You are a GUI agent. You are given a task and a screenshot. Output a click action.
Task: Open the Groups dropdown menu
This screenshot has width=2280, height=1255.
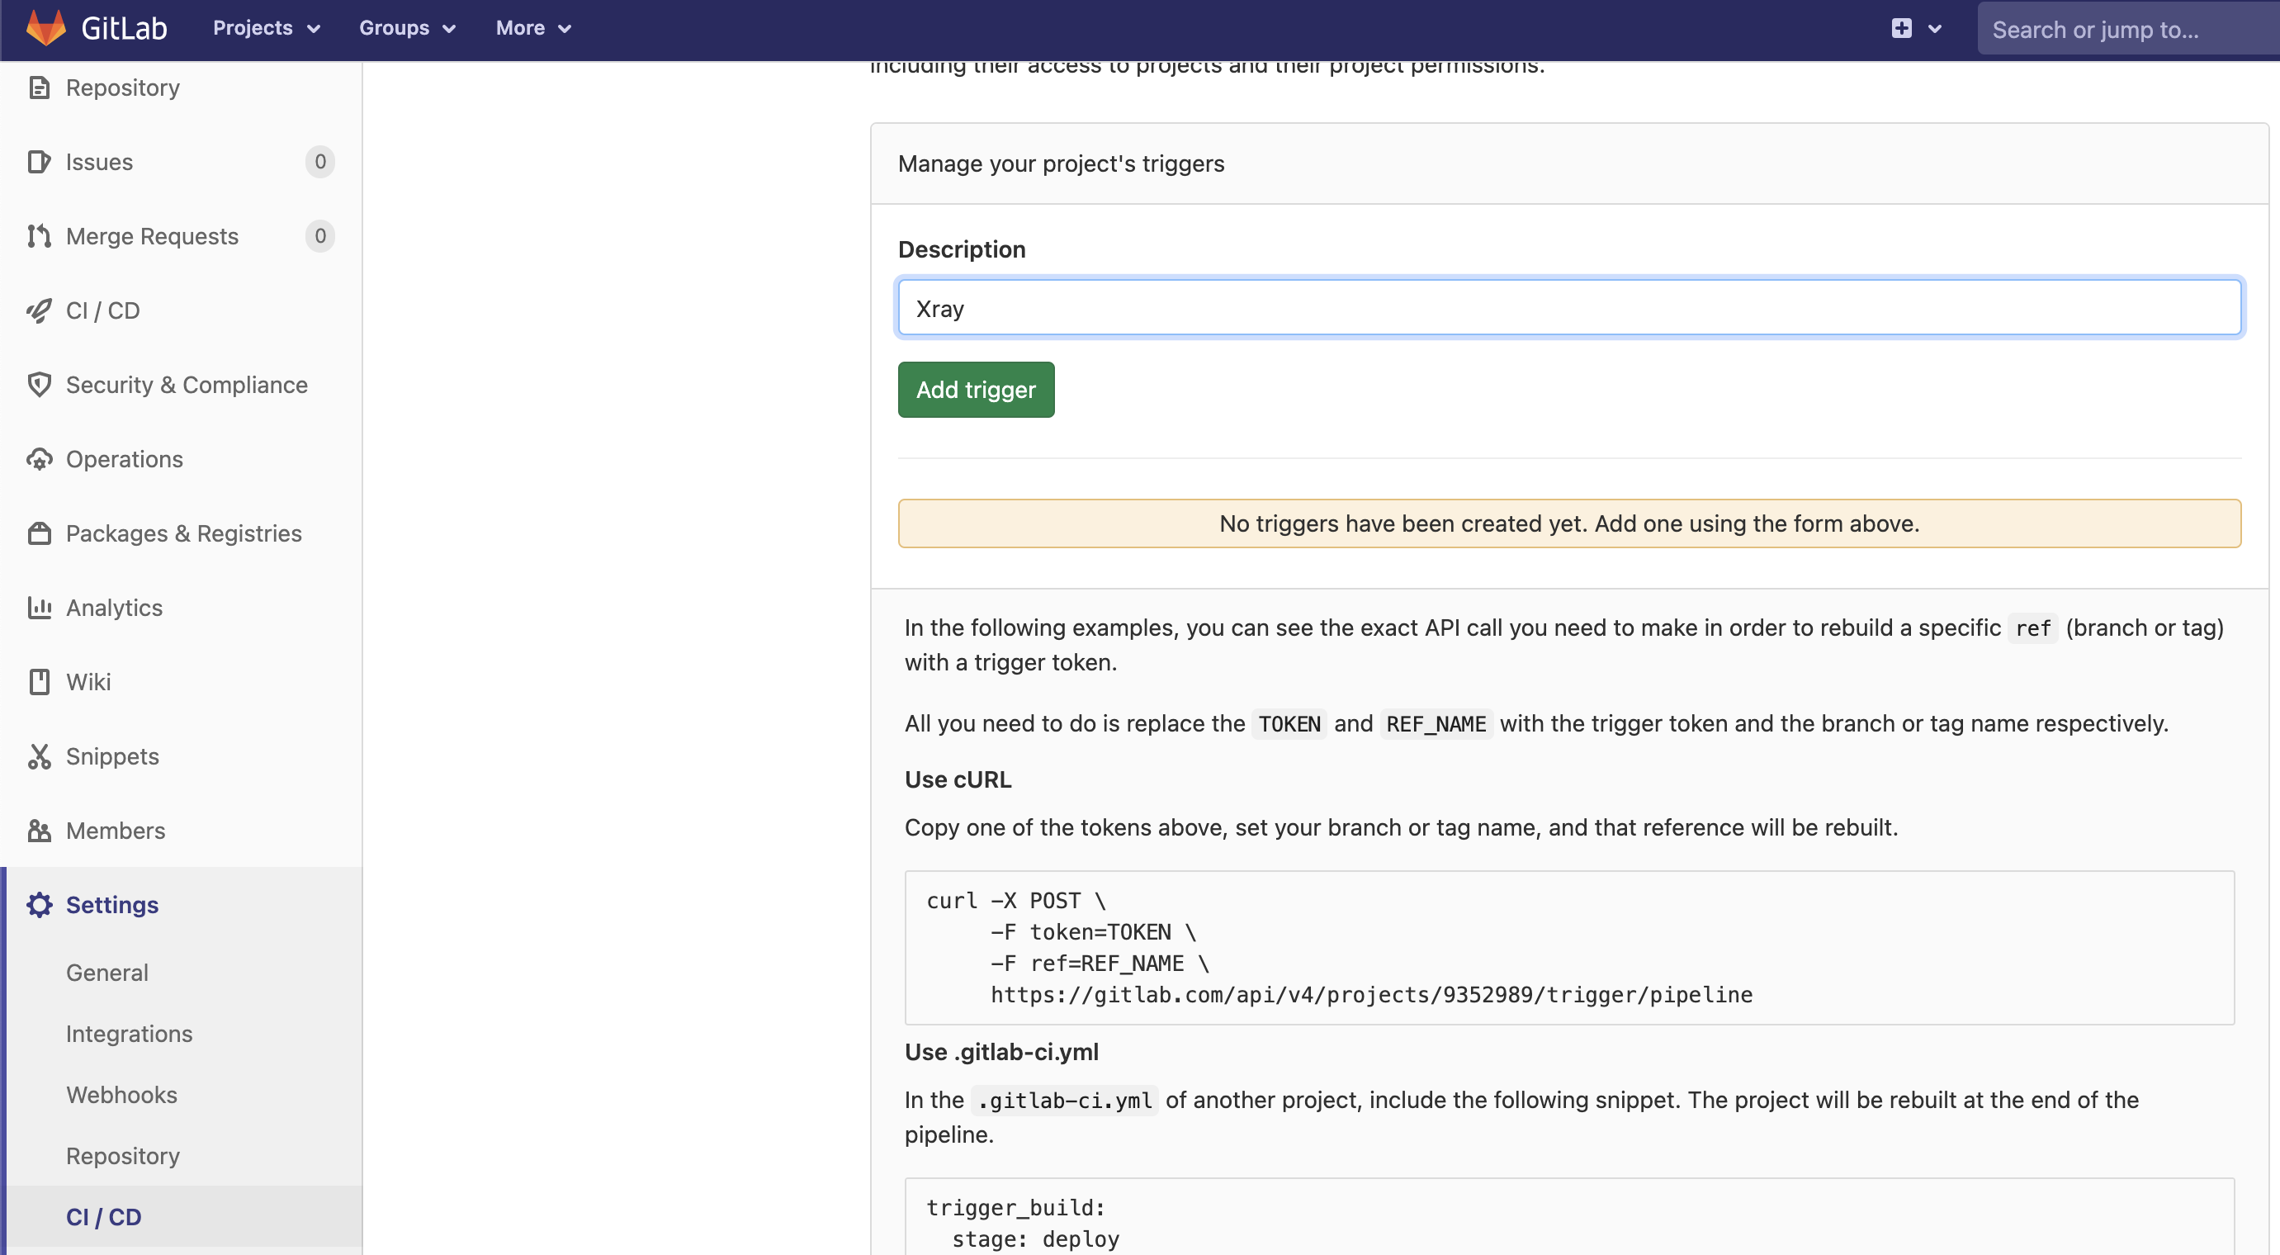tap(407, 28)
